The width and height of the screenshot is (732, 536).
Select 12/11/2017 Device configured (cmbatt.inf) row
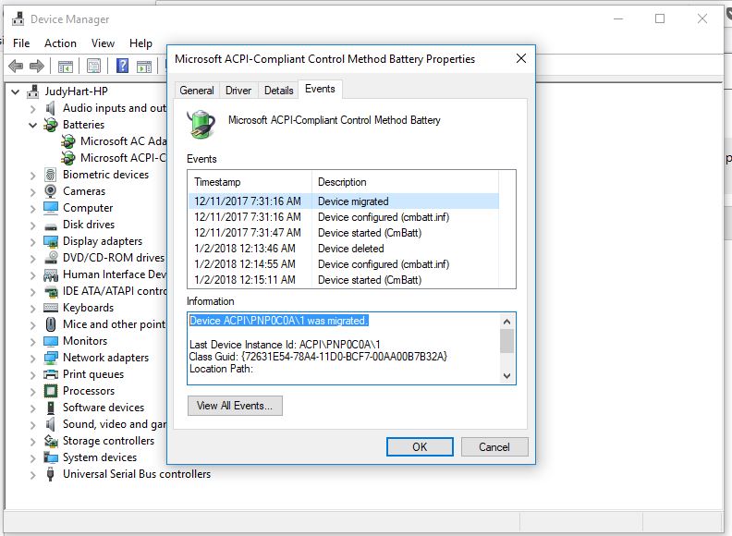344,217
